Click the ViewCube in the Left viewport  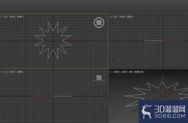tap(99, 78)
